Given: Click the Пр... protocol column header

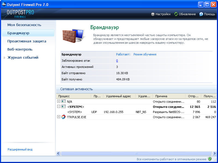Looking at the screenshot, I should pyautogui.click(x=97, y=96).
